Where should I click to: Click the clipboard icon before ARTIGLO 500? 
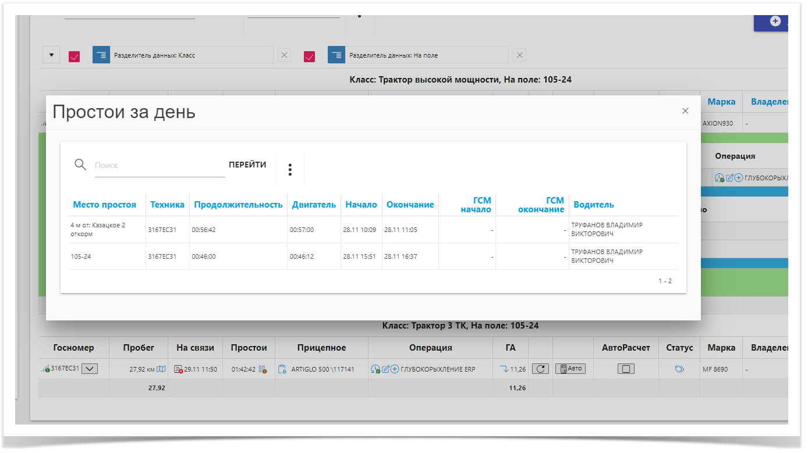tap(282, 369)
